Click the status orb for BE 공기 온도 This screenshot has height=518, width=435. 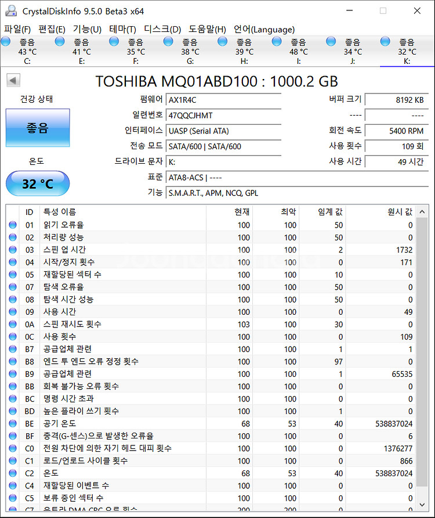point(13,423)
